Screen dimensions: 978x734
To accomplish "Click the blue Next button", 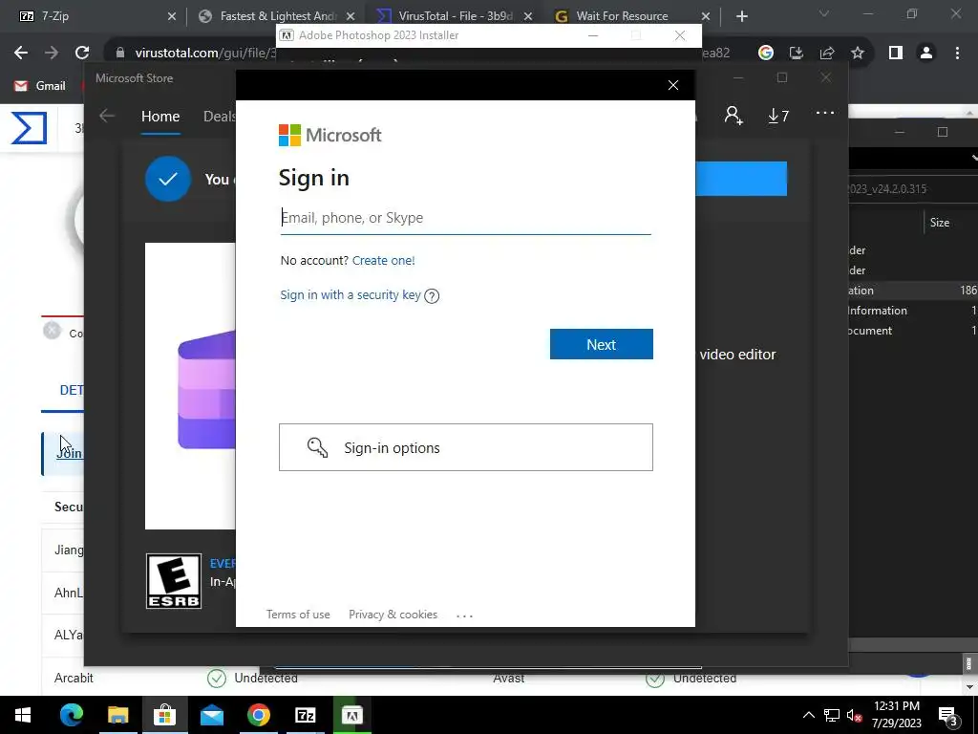I will [602, 344].
